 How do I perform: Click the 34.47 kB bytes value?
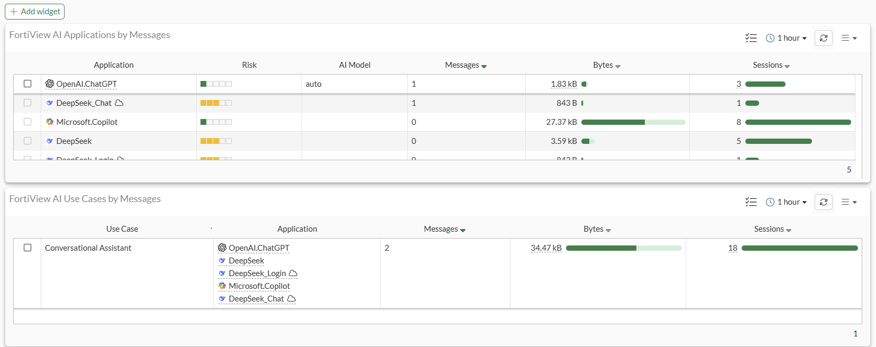[x=546, y=248]
